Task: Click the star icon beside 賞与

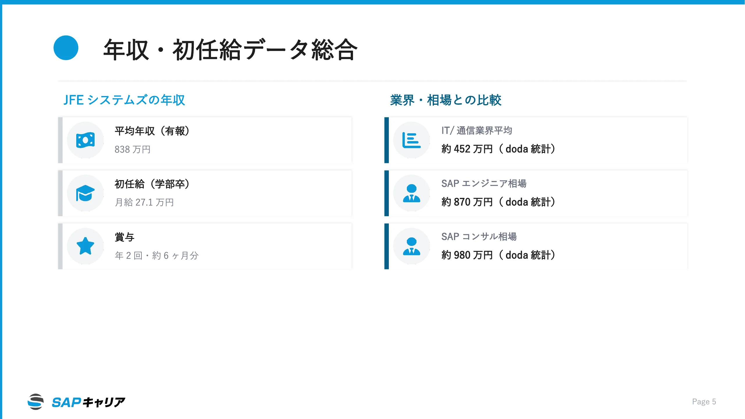Action: [x=85, y=246]
